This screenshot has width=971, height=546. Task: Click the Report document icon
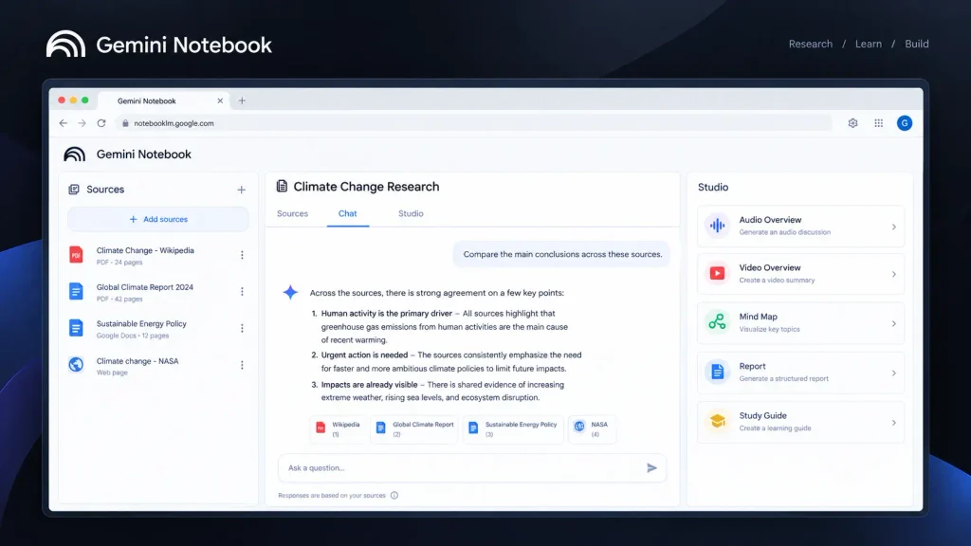click(x=717, y=372)
